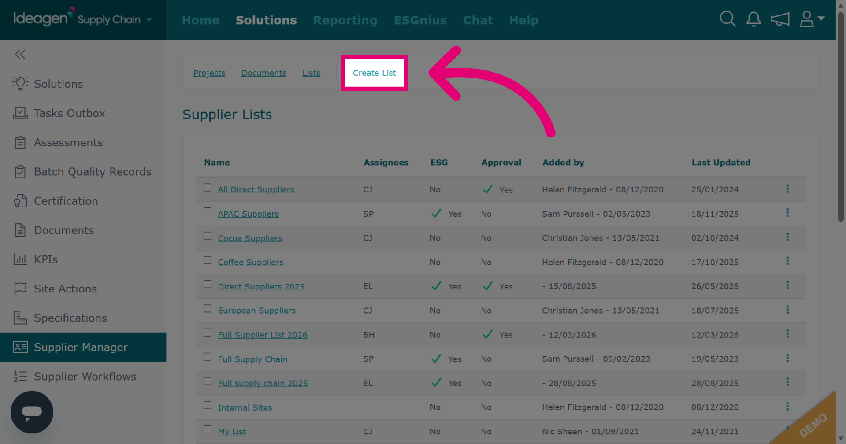The image size is (846, 444).
Task: Open actions menu for APAC Suppliers
Action: pyautogui.click(x=787, y=213)
